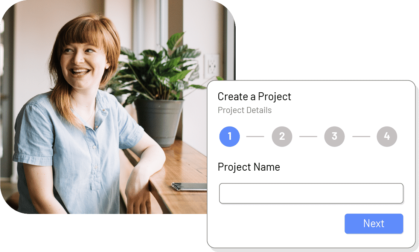Click the Project Name text field
The width and height of the screenshot is (419, 252).
click(x=311, y=193)
